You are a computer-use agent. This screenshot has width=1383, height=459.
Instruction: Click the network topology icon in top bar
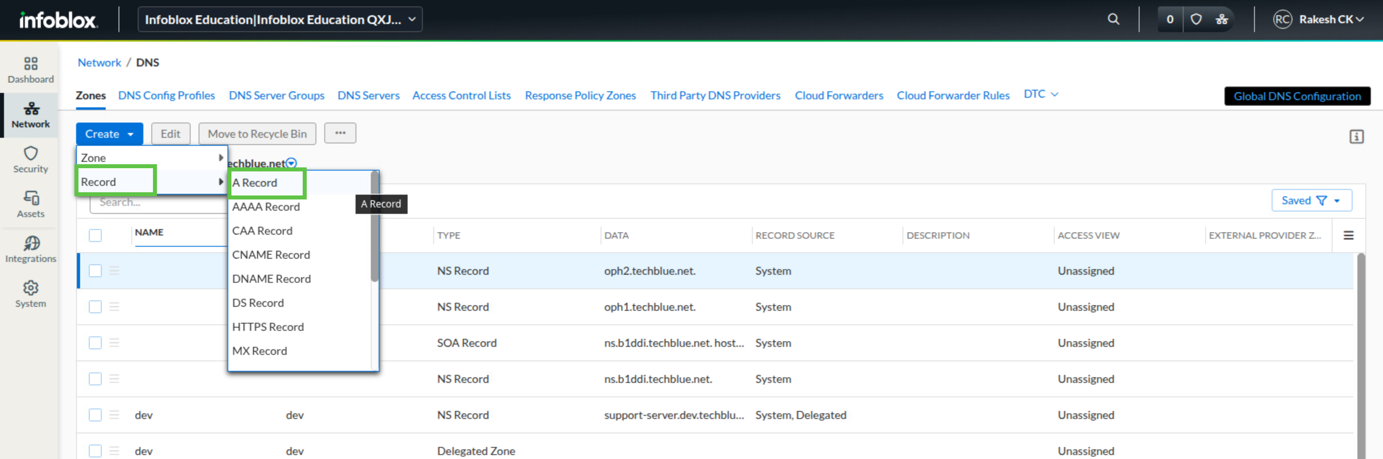[x=1222, y=19]
